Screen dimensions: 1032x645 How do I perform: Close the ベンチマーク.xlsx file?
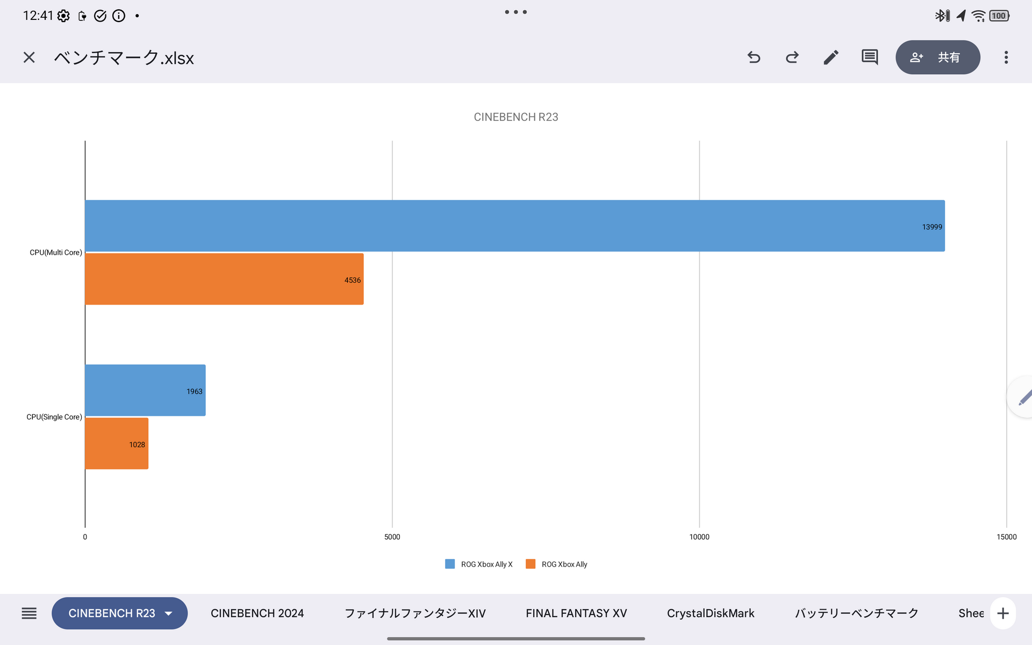point(29,58)
